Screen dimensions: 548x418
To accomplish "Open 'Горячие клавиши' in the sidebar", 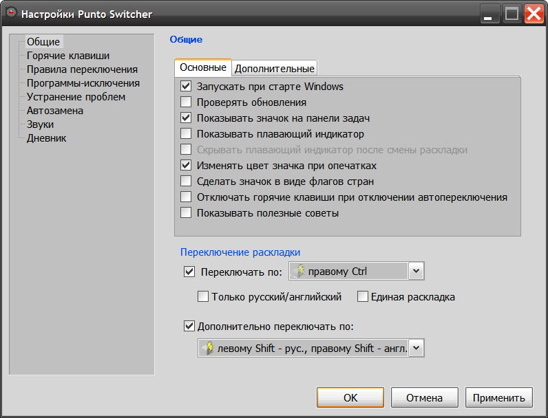I will (67, 56).
